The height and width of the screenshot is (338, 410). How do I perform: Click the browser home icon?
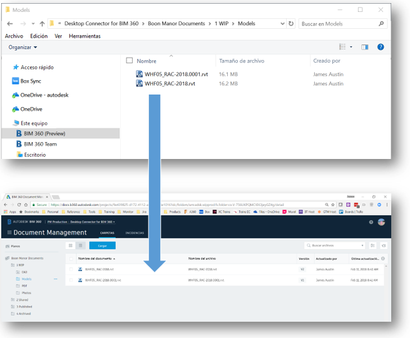[26, 205]
